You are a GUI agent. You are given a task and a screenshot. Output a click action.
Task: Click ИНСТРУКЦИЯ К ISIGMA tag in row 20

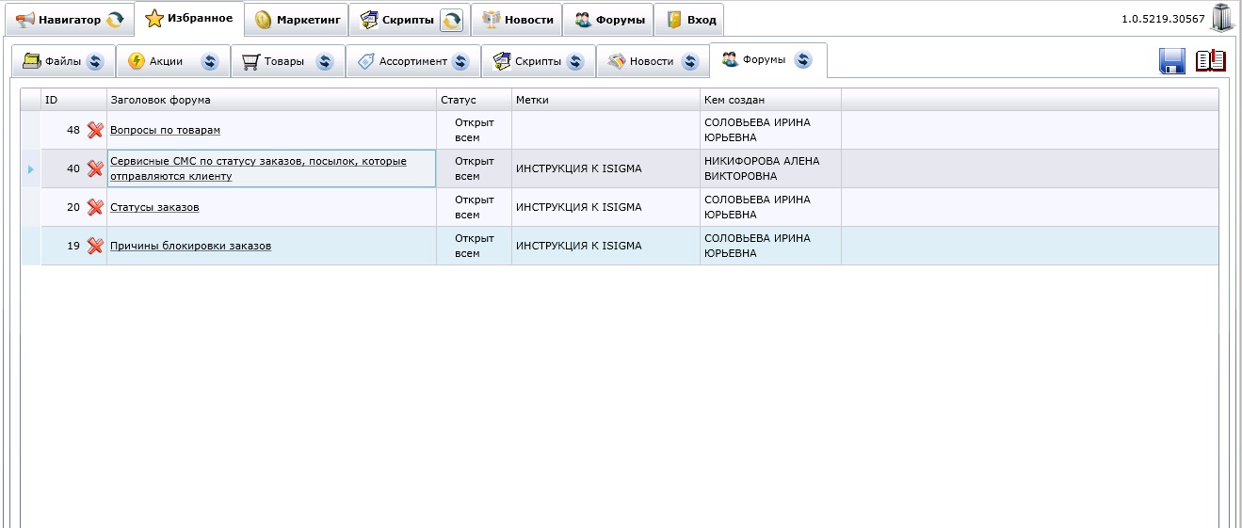(x=578, y=207)
